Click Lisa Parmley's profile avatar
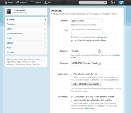The width and height of the screenshot is (131, 113). (x=9, y=12)
